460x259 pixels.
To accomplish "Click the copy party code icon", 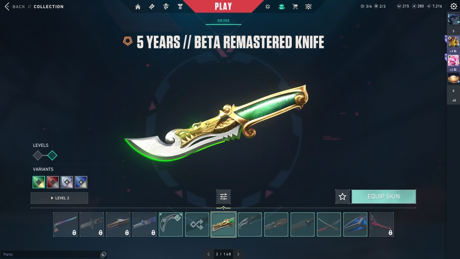I will pyautogui.click(x=103, y=254).
